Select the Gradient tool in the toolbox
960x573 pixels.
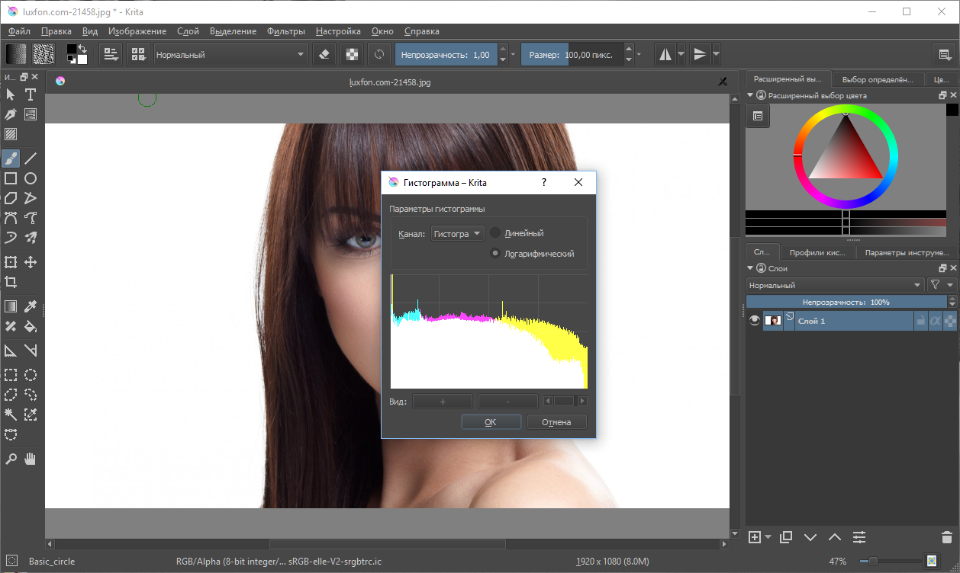click(x=11, y=306)
